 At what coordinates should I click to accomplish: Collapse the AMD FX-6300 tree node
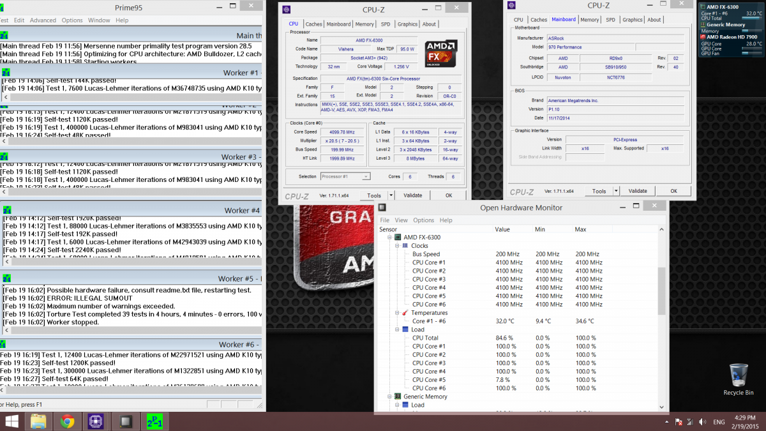click(x=389, y=238)
